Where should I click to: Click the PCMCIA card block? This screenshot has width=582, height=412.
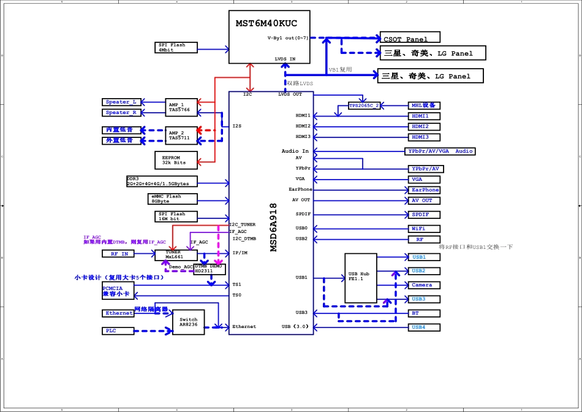tap(119, 291)
